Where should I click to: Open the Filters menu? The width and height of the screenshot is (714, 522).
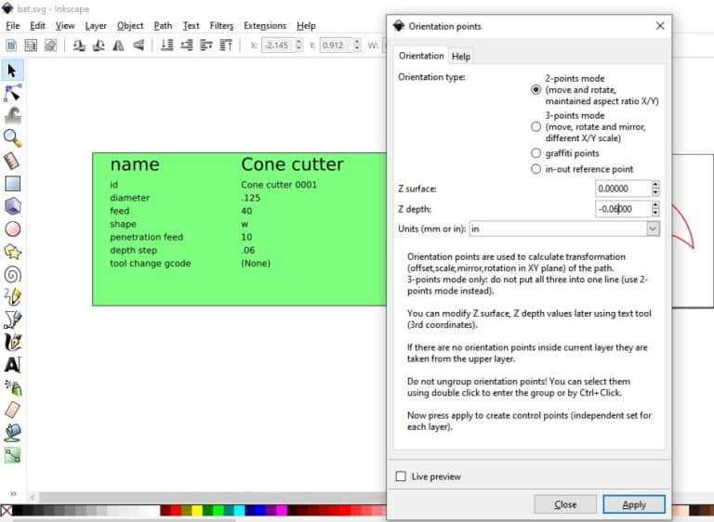(x=221, y=25)
